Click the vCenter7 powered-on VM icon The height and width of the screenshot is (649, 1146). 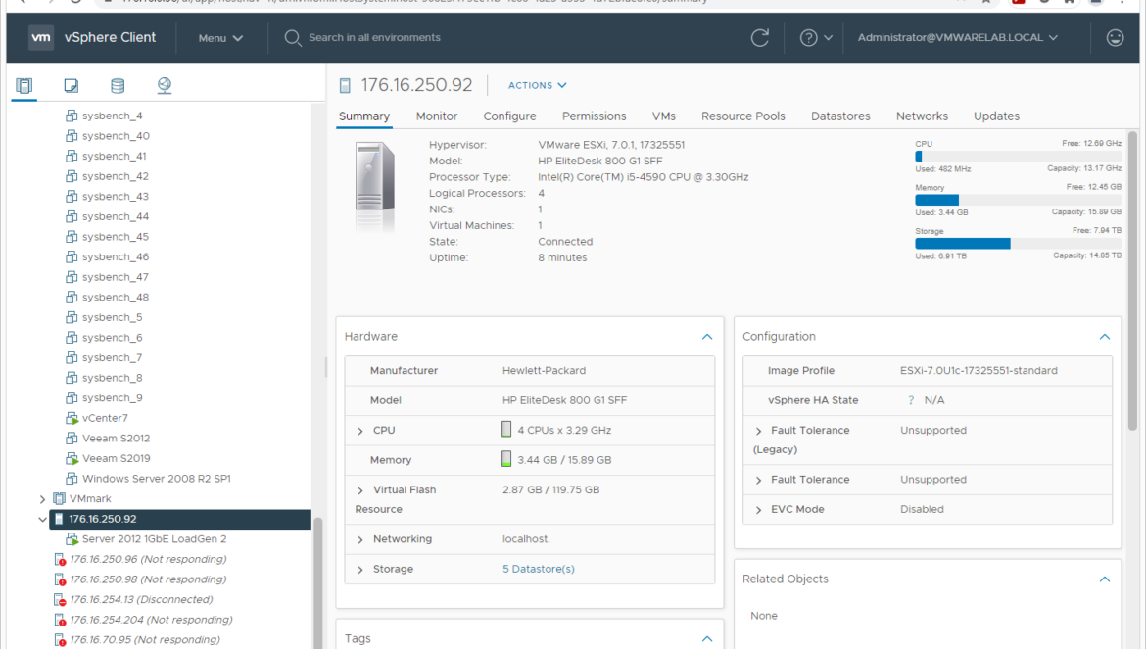point(72,418)
